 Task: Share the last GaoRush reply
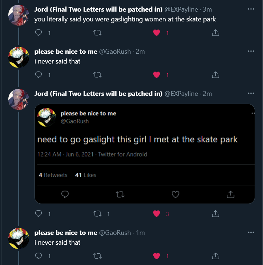click(x=215, y=256)
